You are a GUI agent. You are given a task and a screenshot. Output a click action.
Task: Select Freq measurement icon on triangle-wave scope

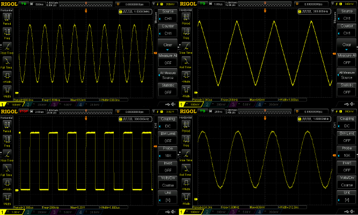(x=186, y=32)
